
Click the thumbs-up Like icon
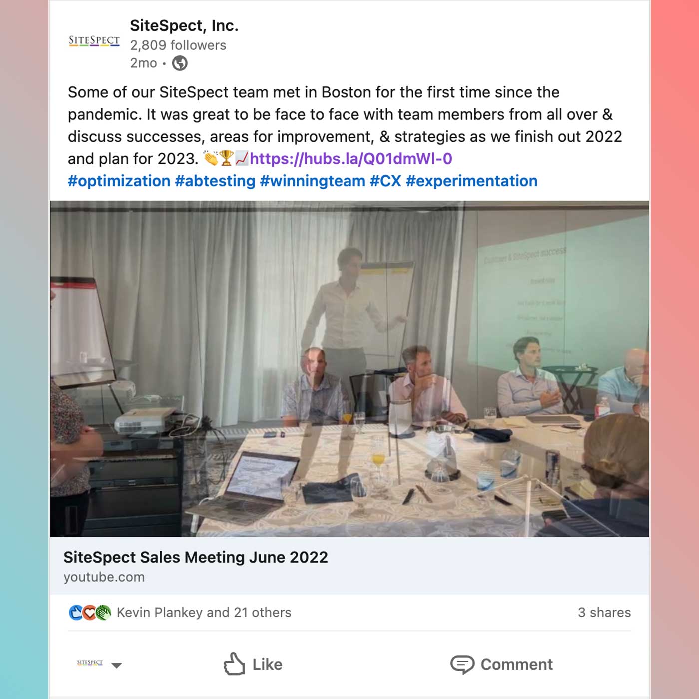(x=234, y=664)
